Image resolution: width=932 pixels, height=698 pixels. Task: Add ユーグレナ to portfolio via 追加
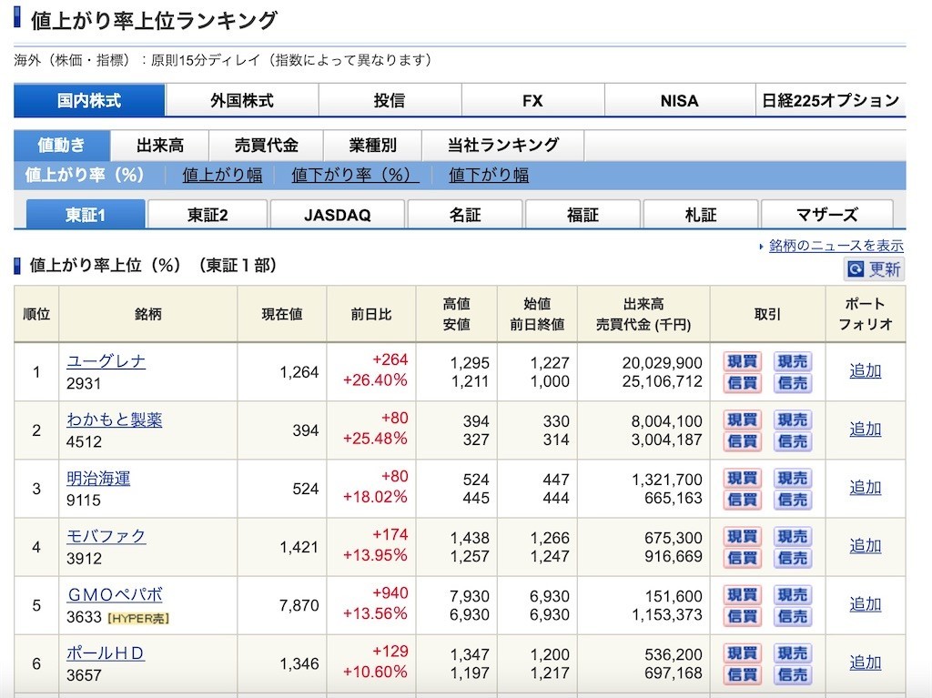pyautogui.click(x=865, y=371)
